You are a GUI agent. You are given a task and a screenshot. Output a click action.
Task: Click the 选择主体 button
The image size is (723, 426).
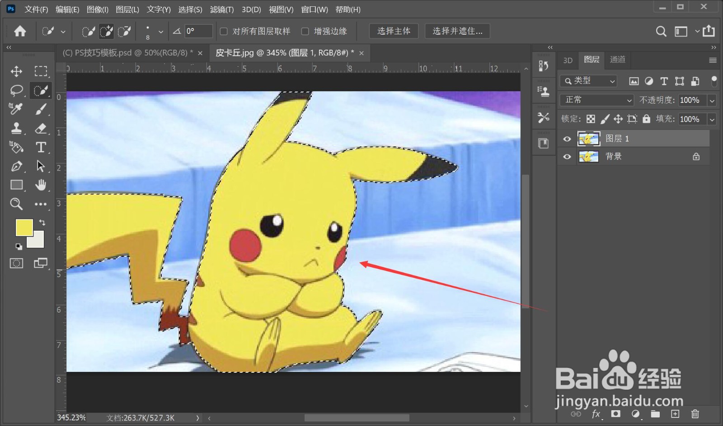coord(394,31)
